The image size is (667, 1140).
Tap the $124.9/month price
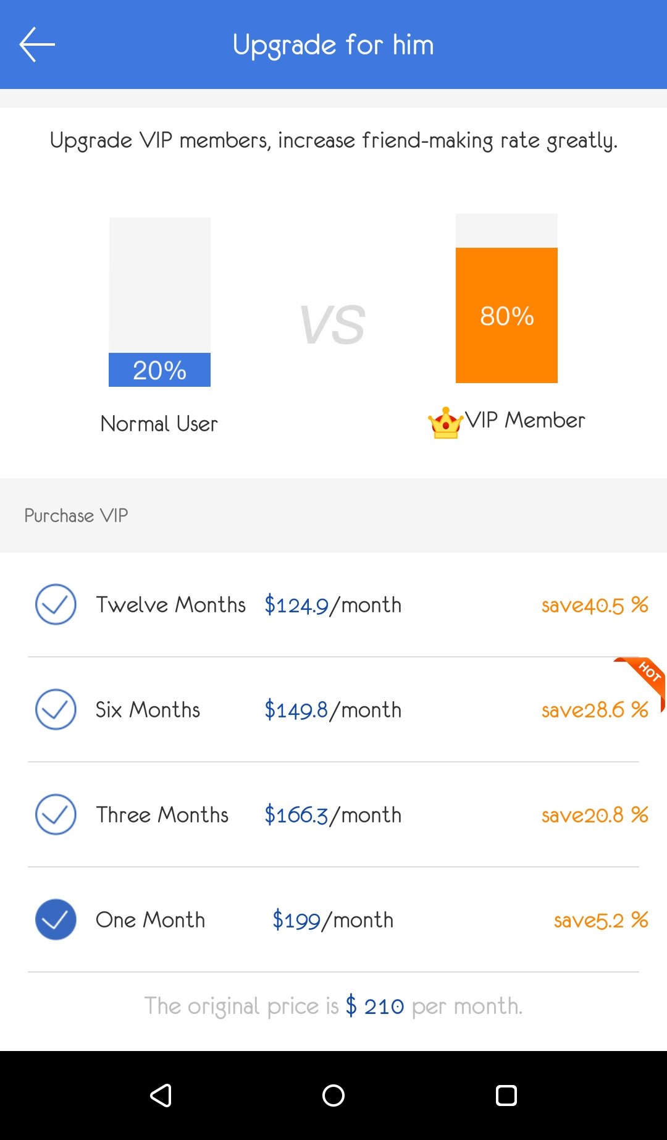tap(333, 605)
